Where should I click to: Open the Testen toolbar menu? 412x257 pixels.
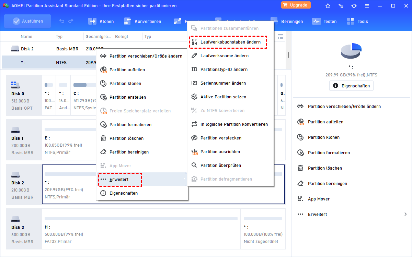[x=324, y=21]
